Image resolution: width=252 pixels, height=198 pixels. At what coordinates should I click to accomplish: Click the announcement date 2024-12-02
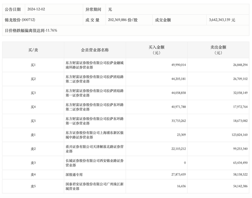pyautogui.click(x=36, y=9)
